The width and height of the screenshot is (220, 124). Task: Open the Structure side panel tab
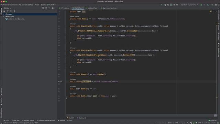(1, 92)
